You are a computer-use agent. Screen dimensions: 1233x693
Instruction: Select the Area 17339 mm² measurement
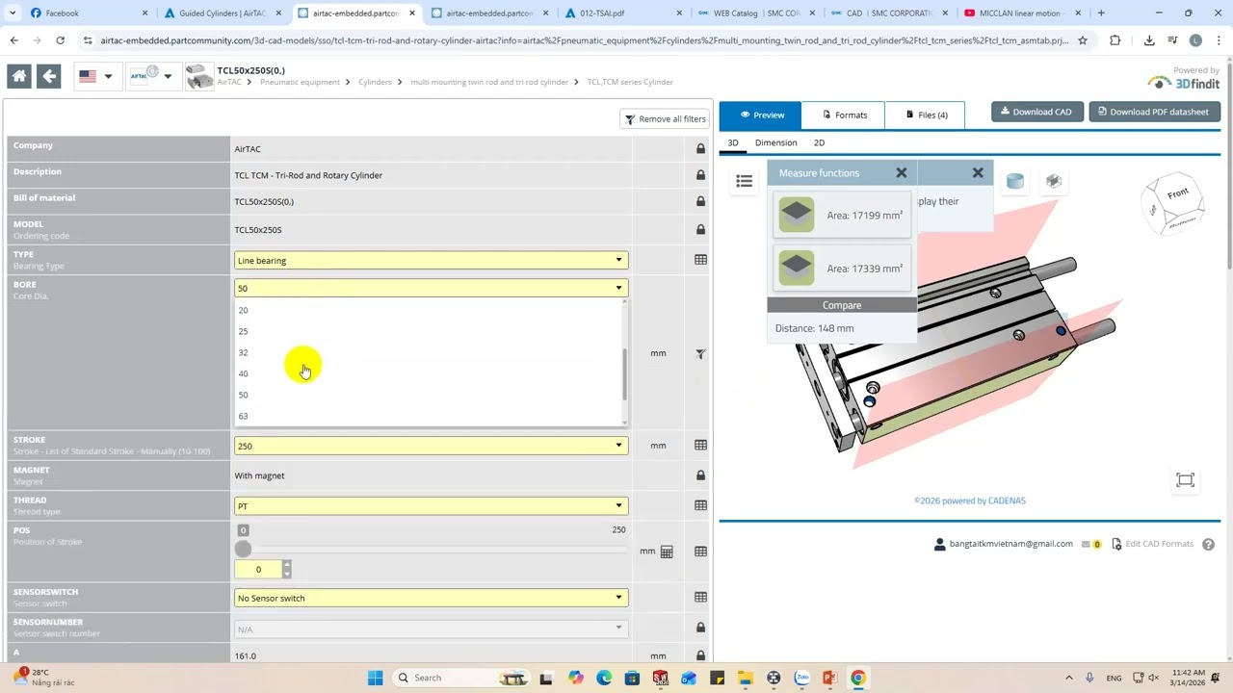(x=843, y=269)
